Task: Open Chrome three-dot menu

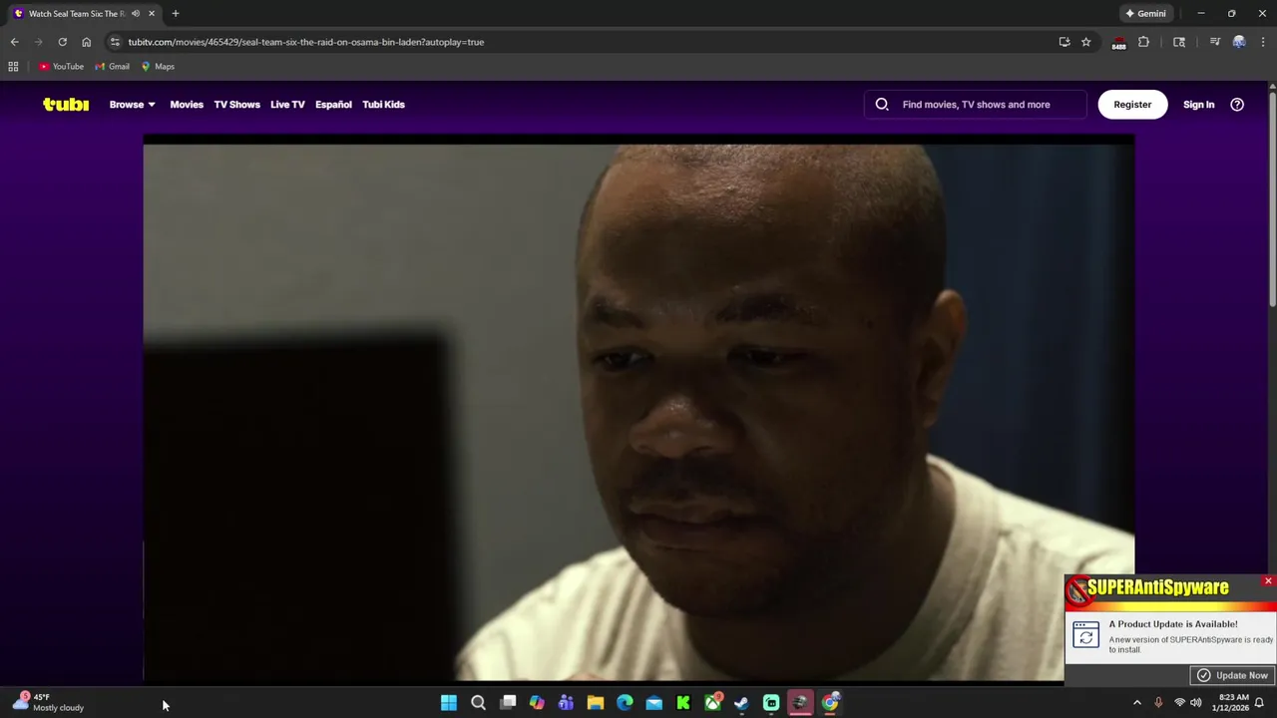Action: click(1263, 42)
